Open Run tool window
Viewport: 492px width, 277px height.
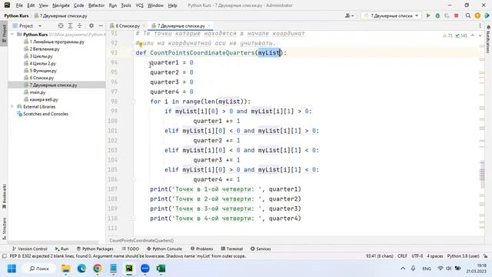61,249
